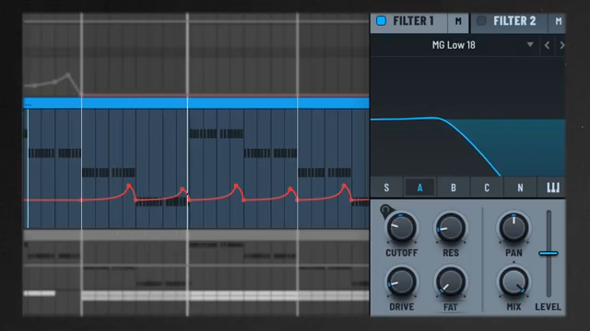Toggle the Filter 1 enable switch

[381, 21]
